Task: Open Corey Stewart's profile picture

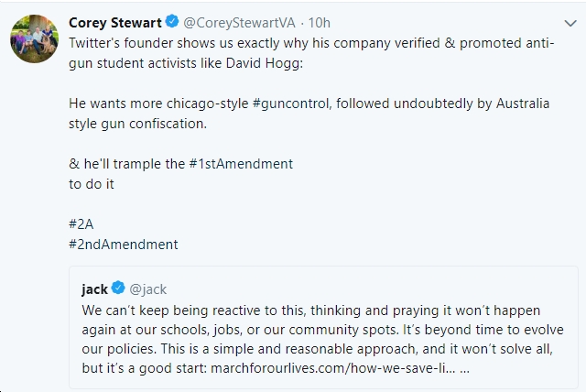Action: pyautogui.click(x=35, y=38)
